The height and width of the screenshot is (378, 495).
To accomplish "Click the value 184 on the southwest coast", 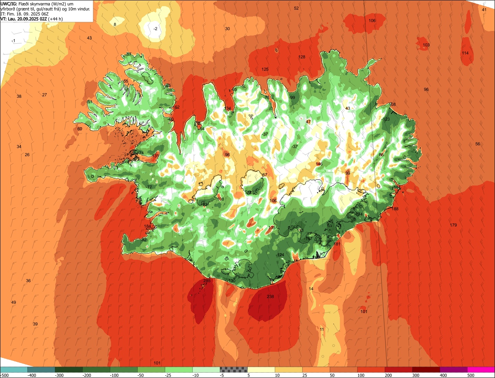I will pyautogui.click(x=147, y=226).
